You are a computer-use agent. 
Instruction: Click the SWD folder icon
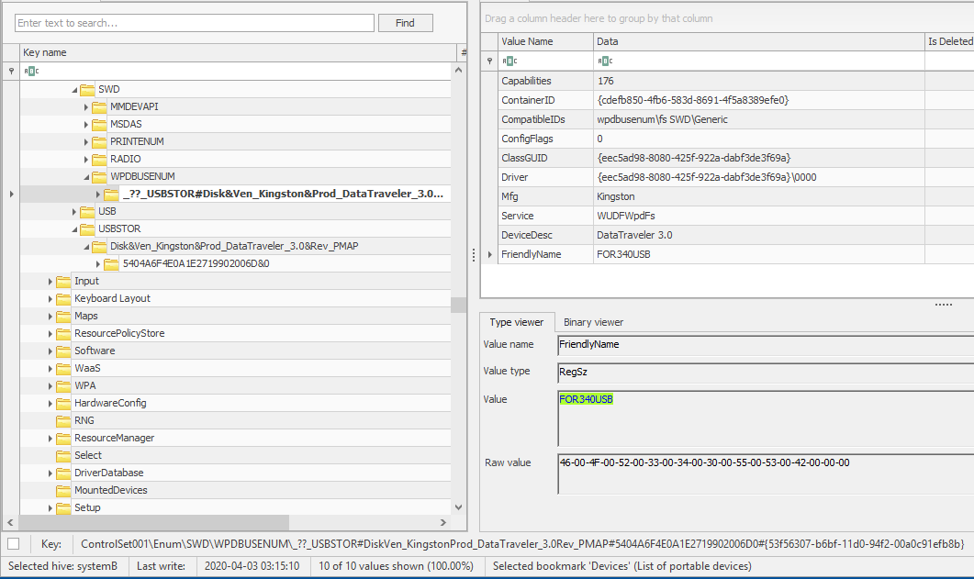tap(87, 89)
